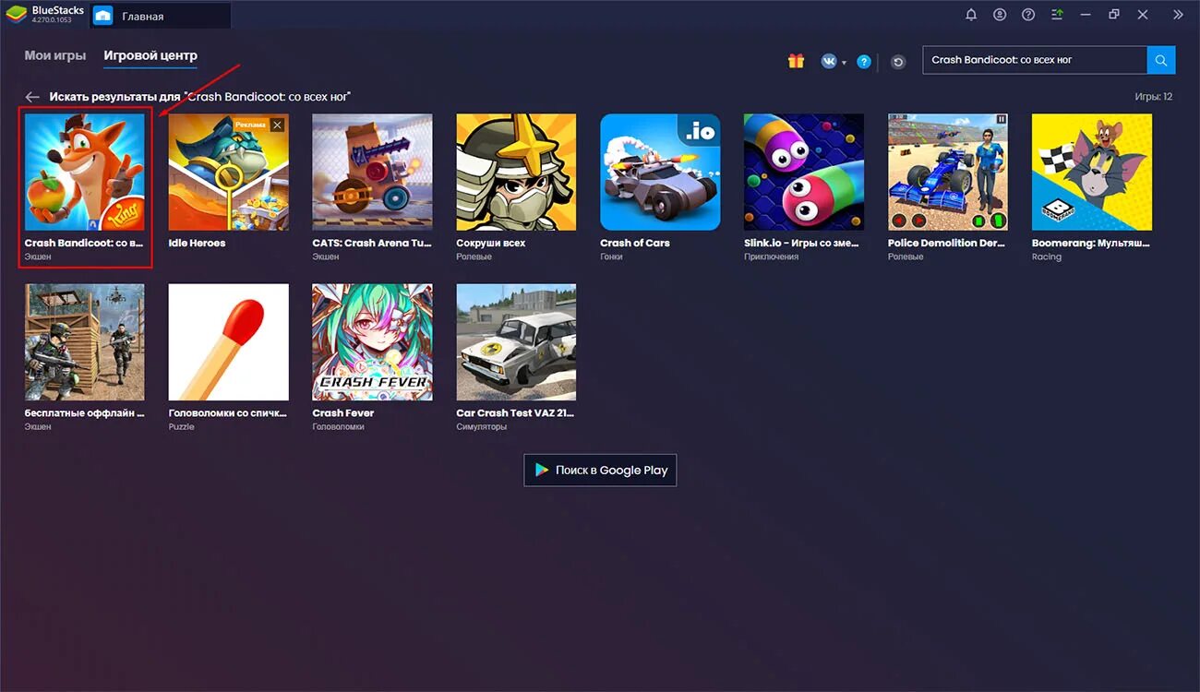
Task: Click the blue magnifier search button
Action: point(1161,60)
